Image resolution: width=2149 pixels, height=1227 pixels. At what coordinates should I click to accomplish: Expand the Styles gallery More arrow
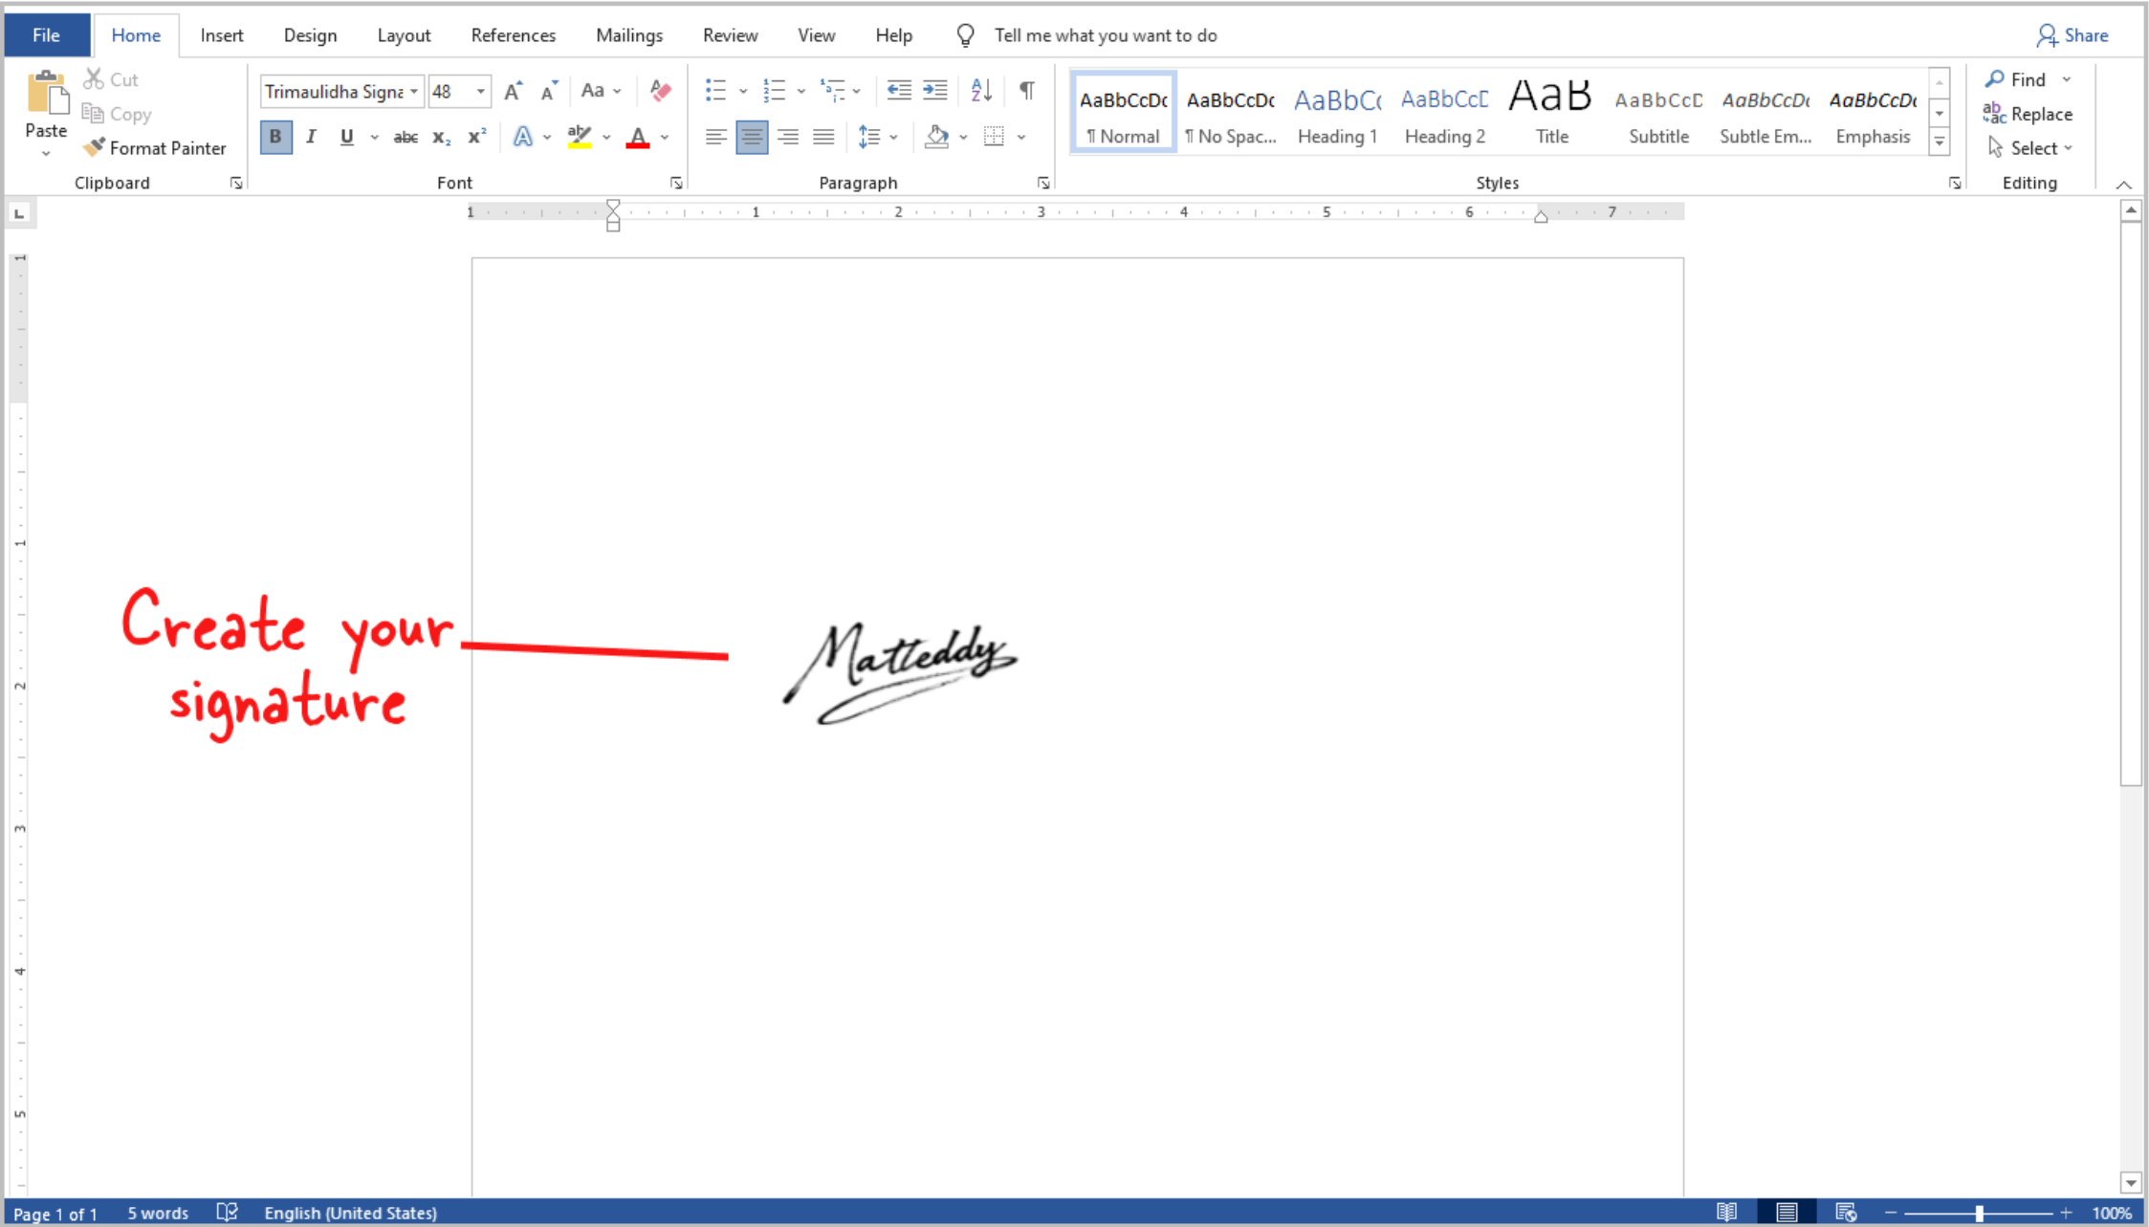[x=1940, y=142]
